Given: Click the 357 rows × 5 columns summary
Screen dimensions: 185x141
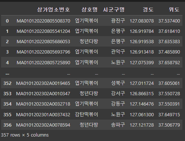Looking at the screenshot, I should click(x=25, y=135).
